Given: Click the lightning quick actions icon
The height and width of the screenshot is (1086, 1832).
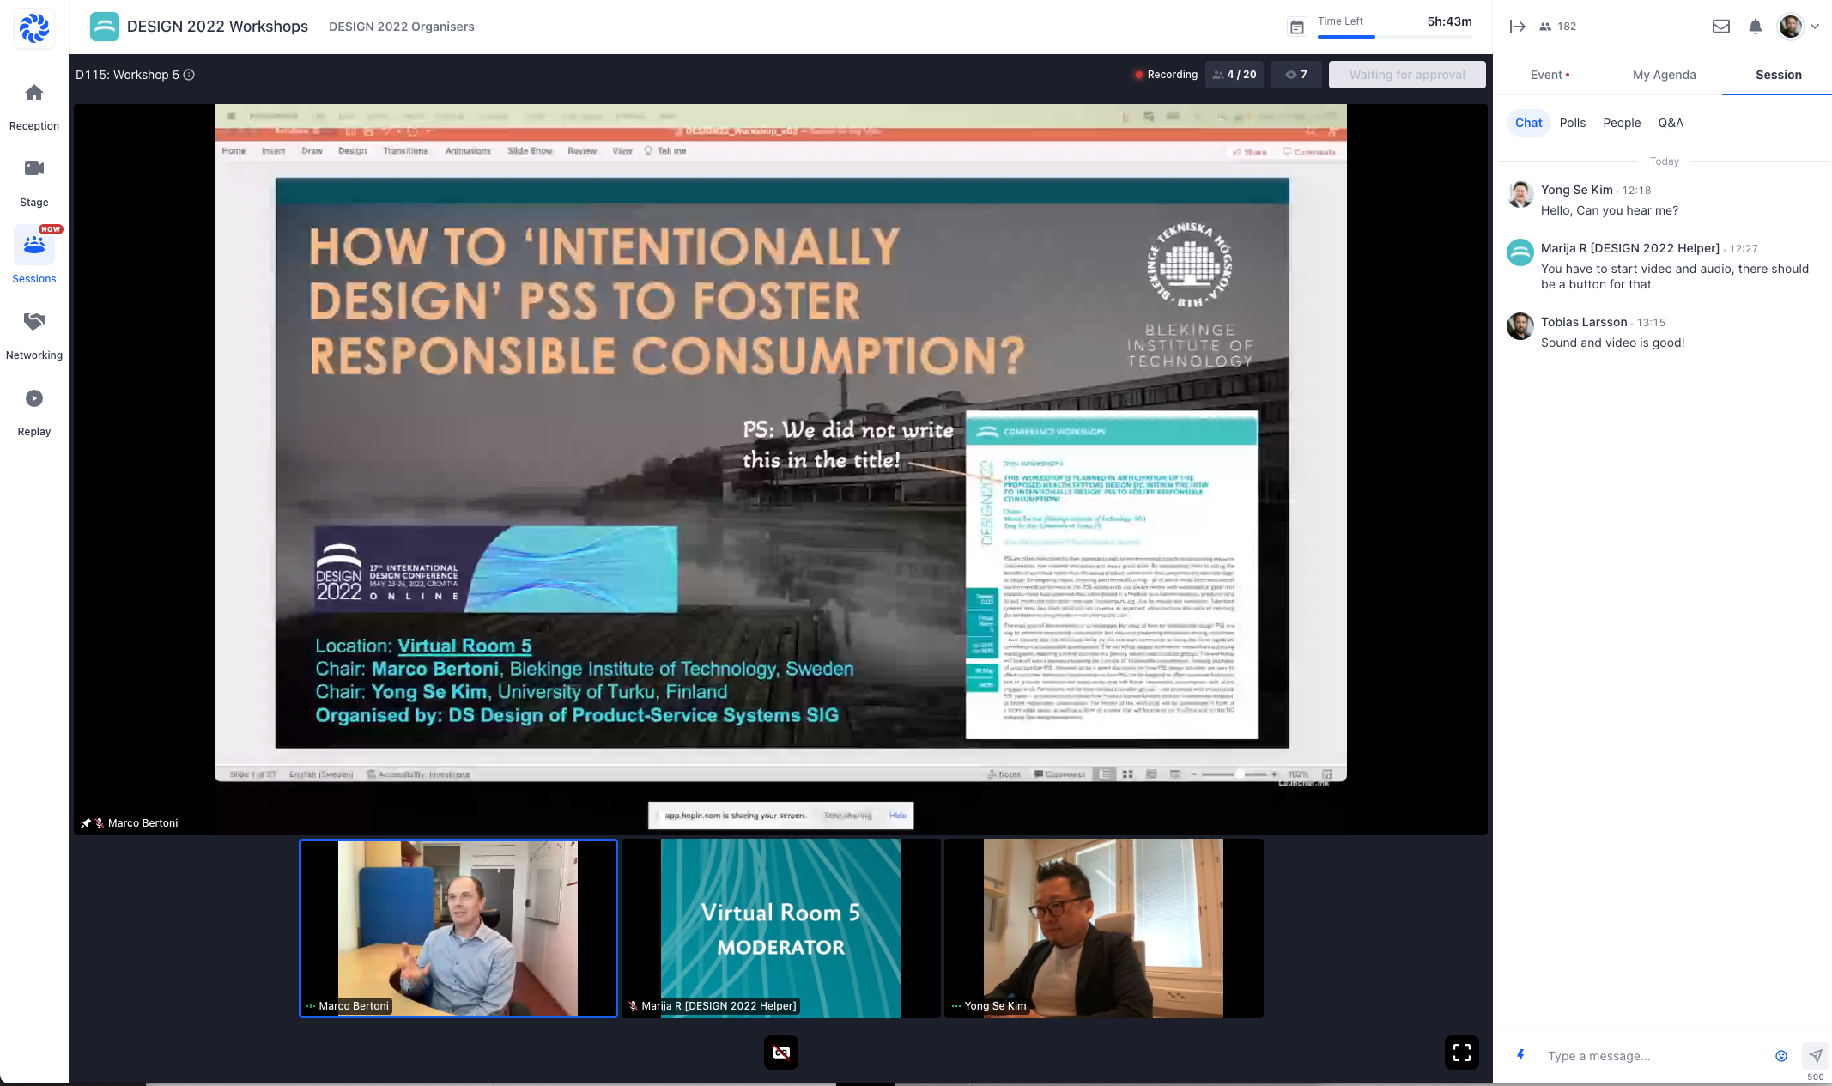Looking at the screenshot, I should coord(1520,1055).
